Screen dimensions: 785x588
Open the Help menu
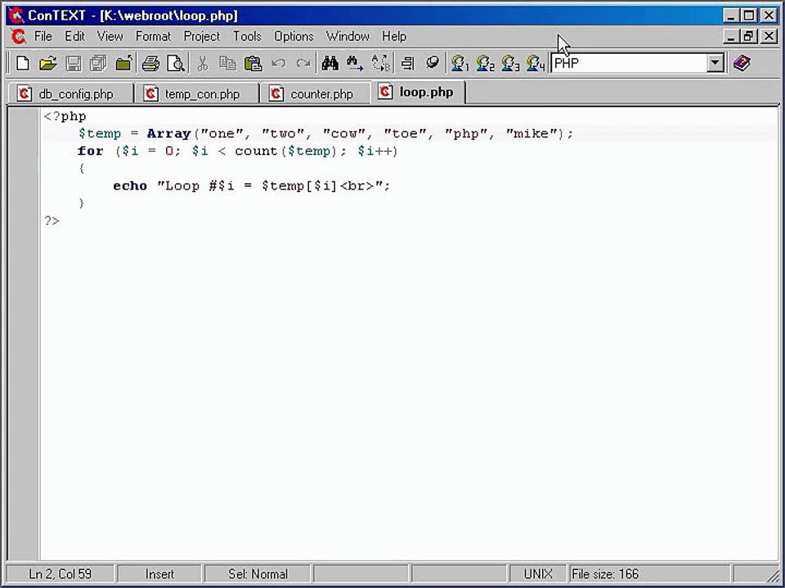394,37
